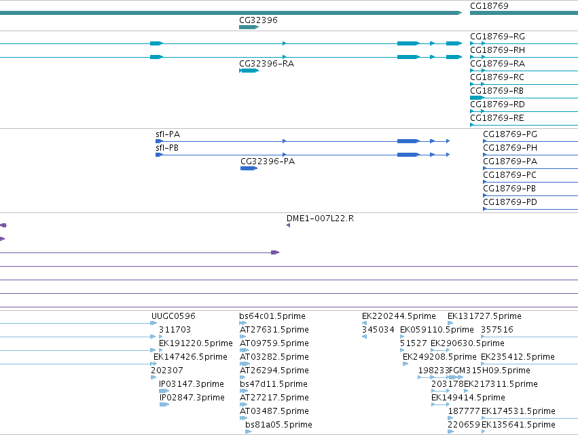Select the bs64c01.5prime EST
This screenshot has height=435, width=578.
[x=272, y=316]
